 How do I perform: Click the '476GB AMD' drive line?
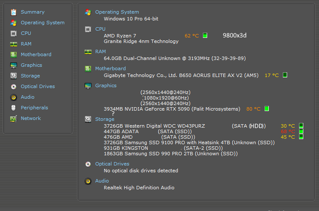pyautogui.click(x=149, y=137)
